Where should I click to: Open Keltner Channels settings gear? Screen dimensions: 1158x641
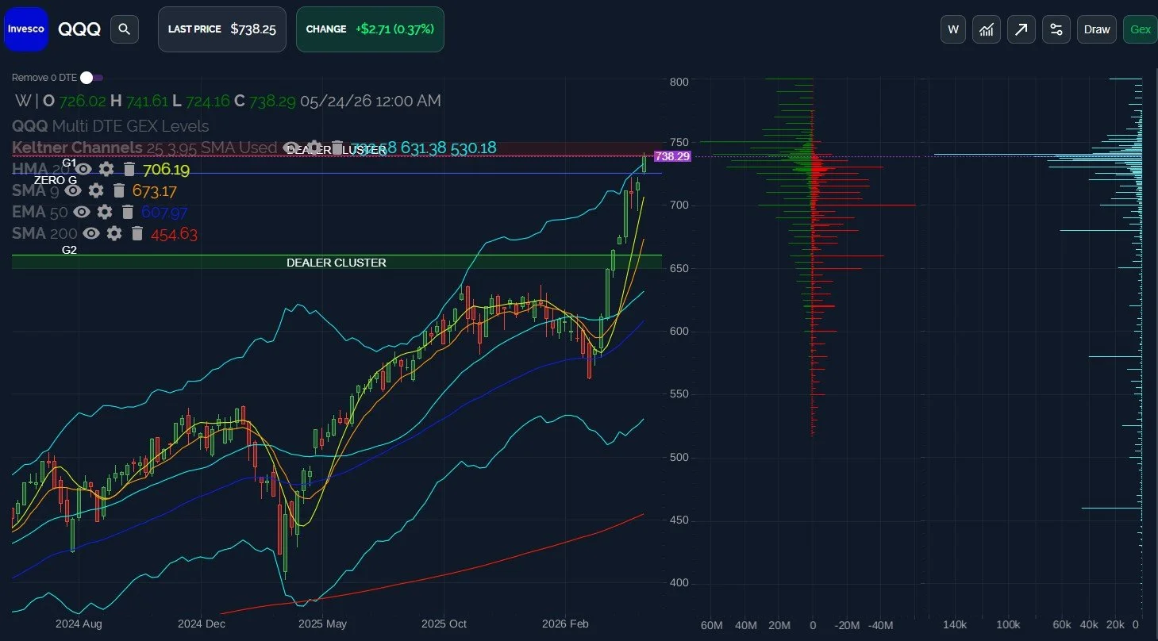(x=315, y=148)
